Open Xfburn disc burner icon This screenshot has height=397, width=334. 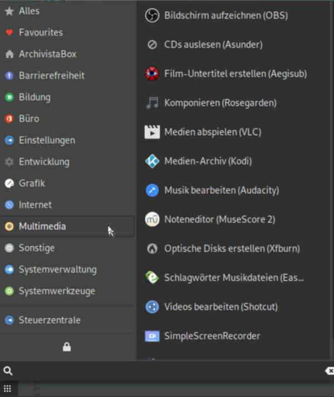(x=152, y=248)
